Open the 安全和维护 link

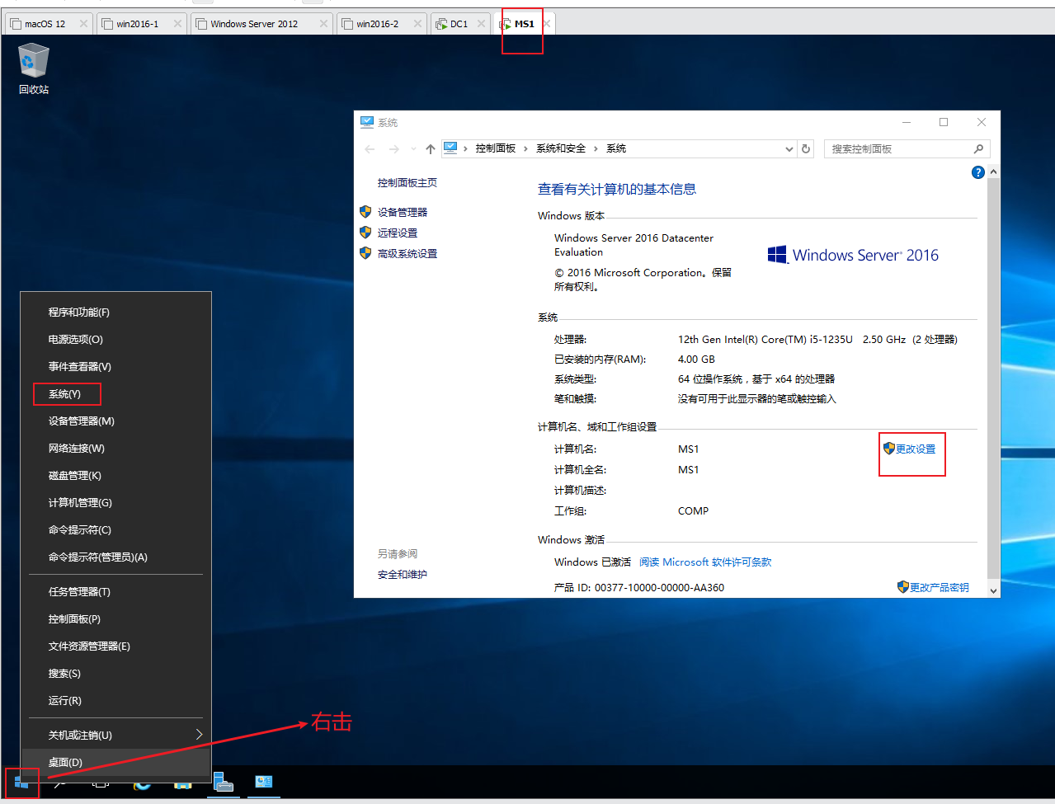pyautogui.click(x=403, y=574)
